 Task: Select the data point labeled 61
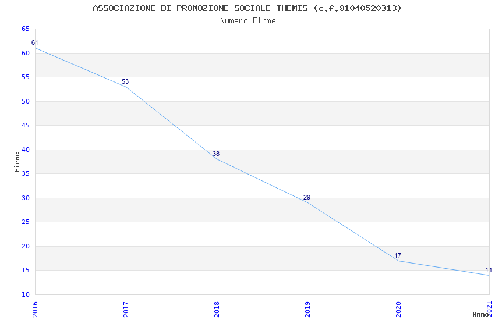36,48
